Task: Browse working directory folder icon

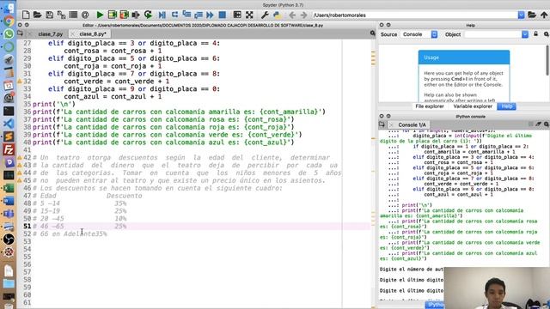Action: coord(532,15)
